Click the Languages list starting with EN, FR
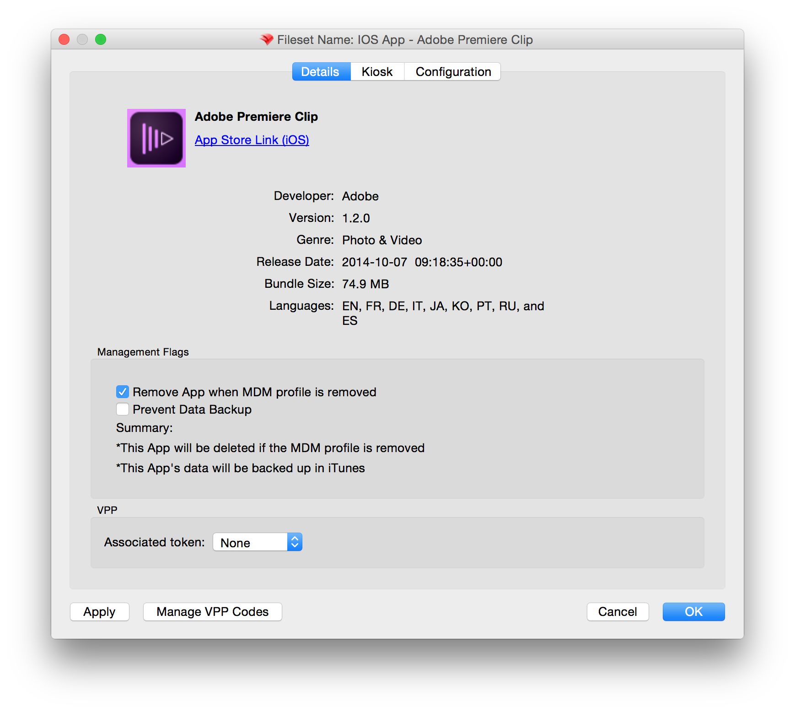This screenshot has height=712, width=795. click(x=443, y=313)
